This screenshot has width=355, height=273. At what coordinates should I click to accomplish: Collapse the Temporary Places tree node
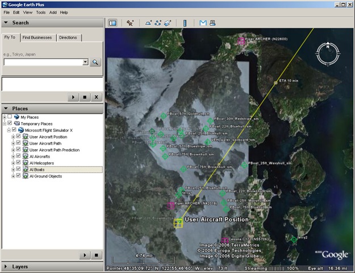point(5,124)
